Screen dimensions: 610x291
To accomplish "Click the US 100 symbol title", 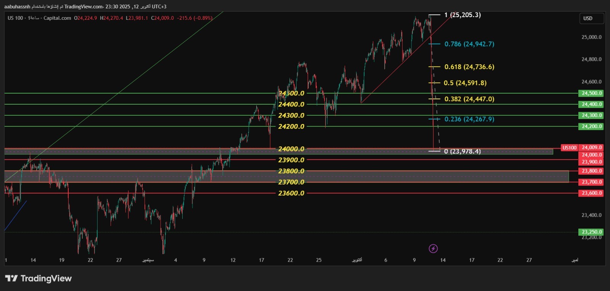I will point(15,18).
